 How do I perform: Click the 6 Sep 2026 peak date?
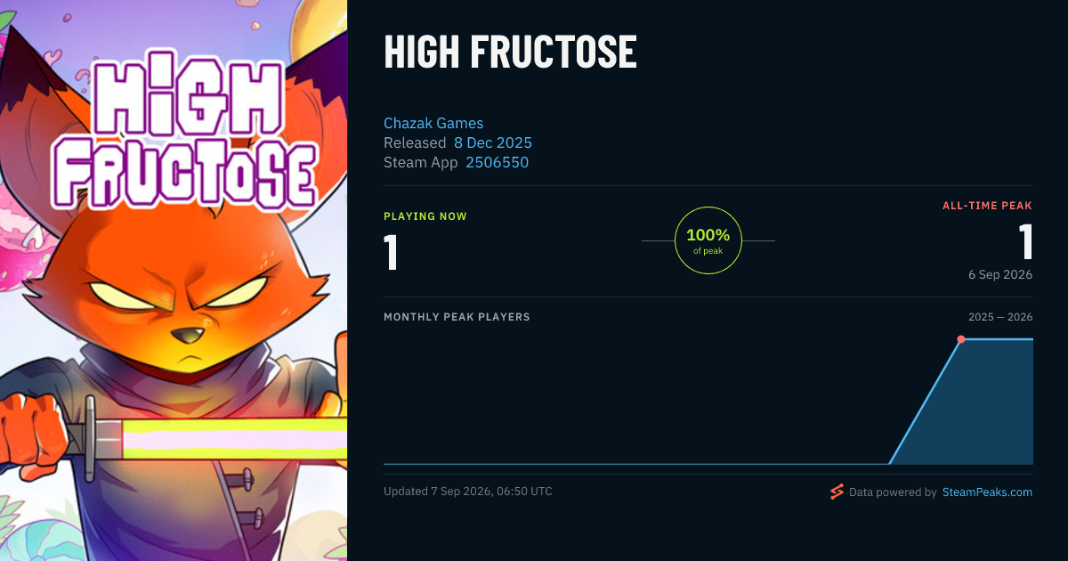(1000, 274)
